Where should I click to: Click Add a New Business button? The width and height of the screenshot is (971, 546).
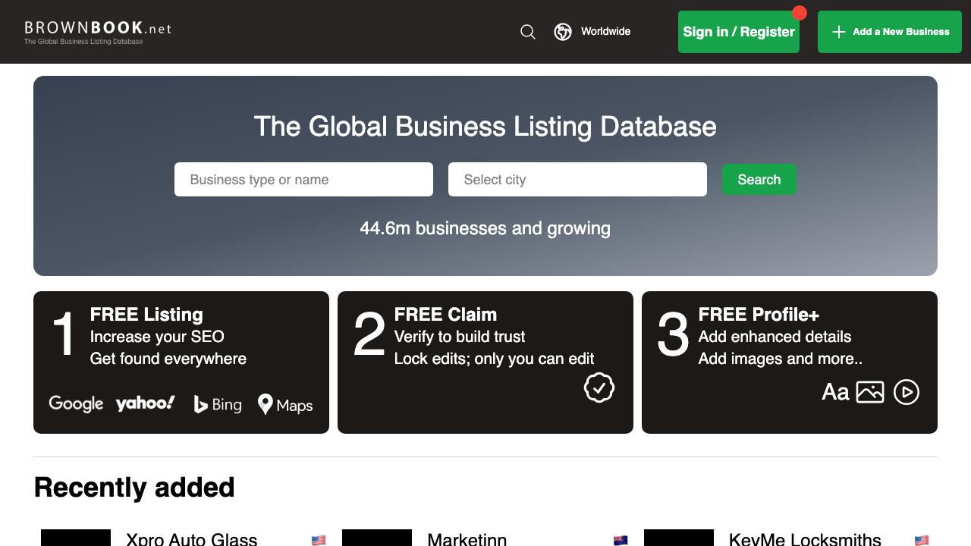[x=889, y=32]
